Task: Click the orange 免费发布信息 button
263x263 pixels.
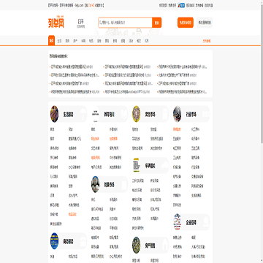Action: pyautogui.click(x=186, y=23)
